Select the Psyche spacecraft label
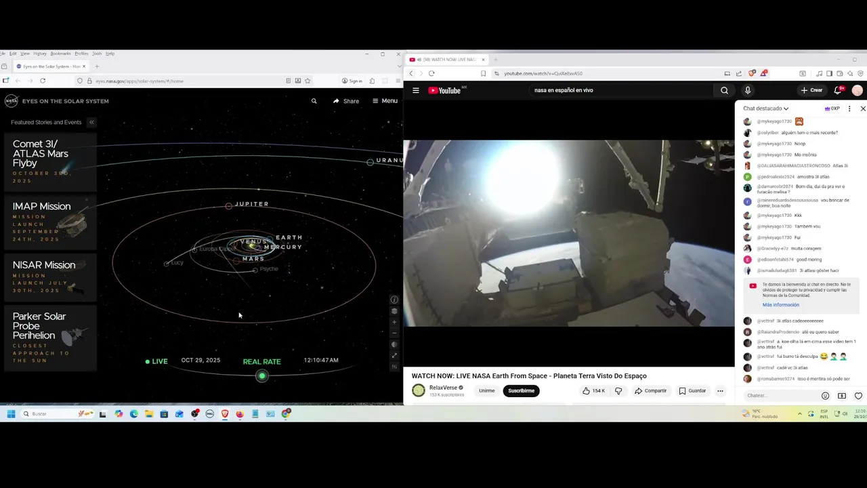 (x=268, y=269)
